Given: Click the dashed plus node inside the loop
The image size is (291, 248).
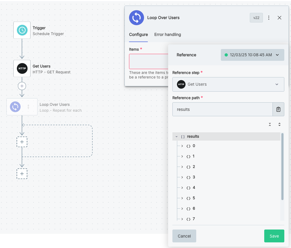Looking at the screenshot, I should [x=22, y=142].
